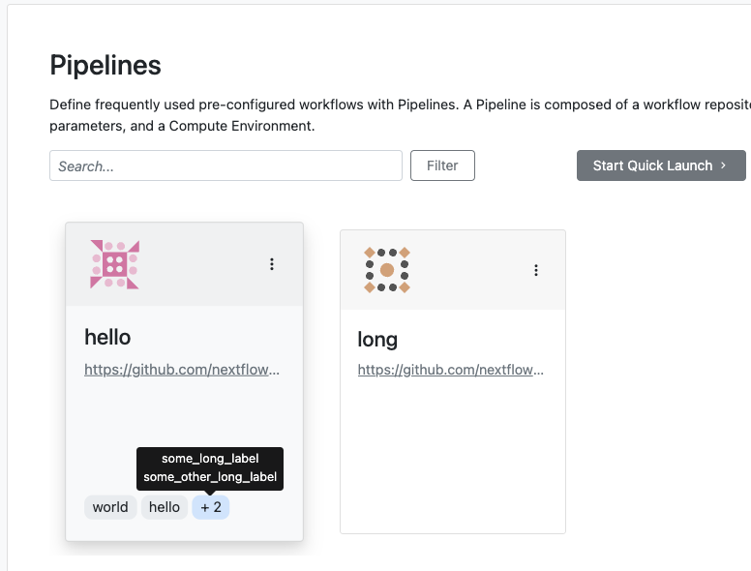Click some_other_long_label in the tooltip
751x571 pixels.
(210, 477)
